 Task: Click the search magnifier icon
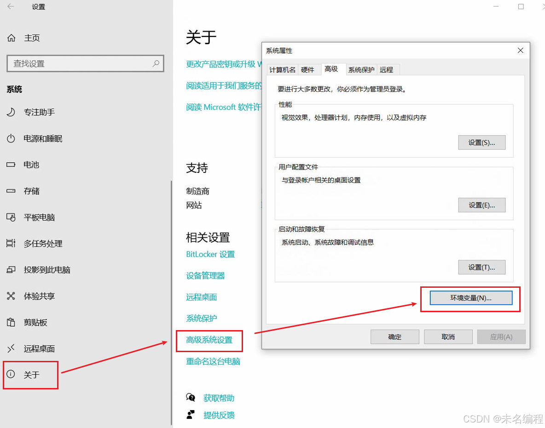156,63
